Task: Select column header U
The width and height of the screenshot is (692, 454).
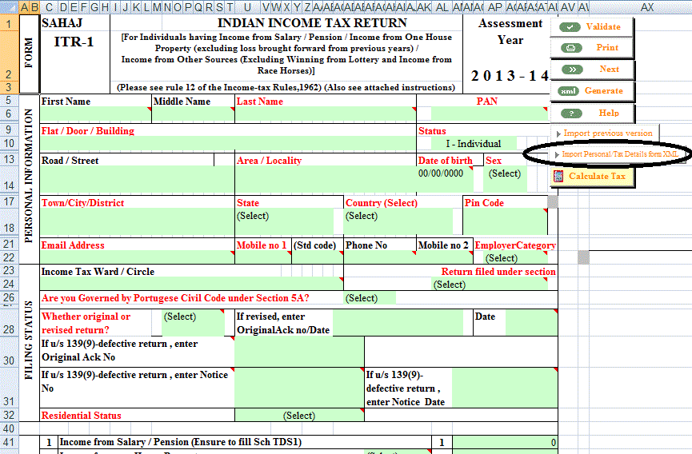Action: tap(247, 7)
